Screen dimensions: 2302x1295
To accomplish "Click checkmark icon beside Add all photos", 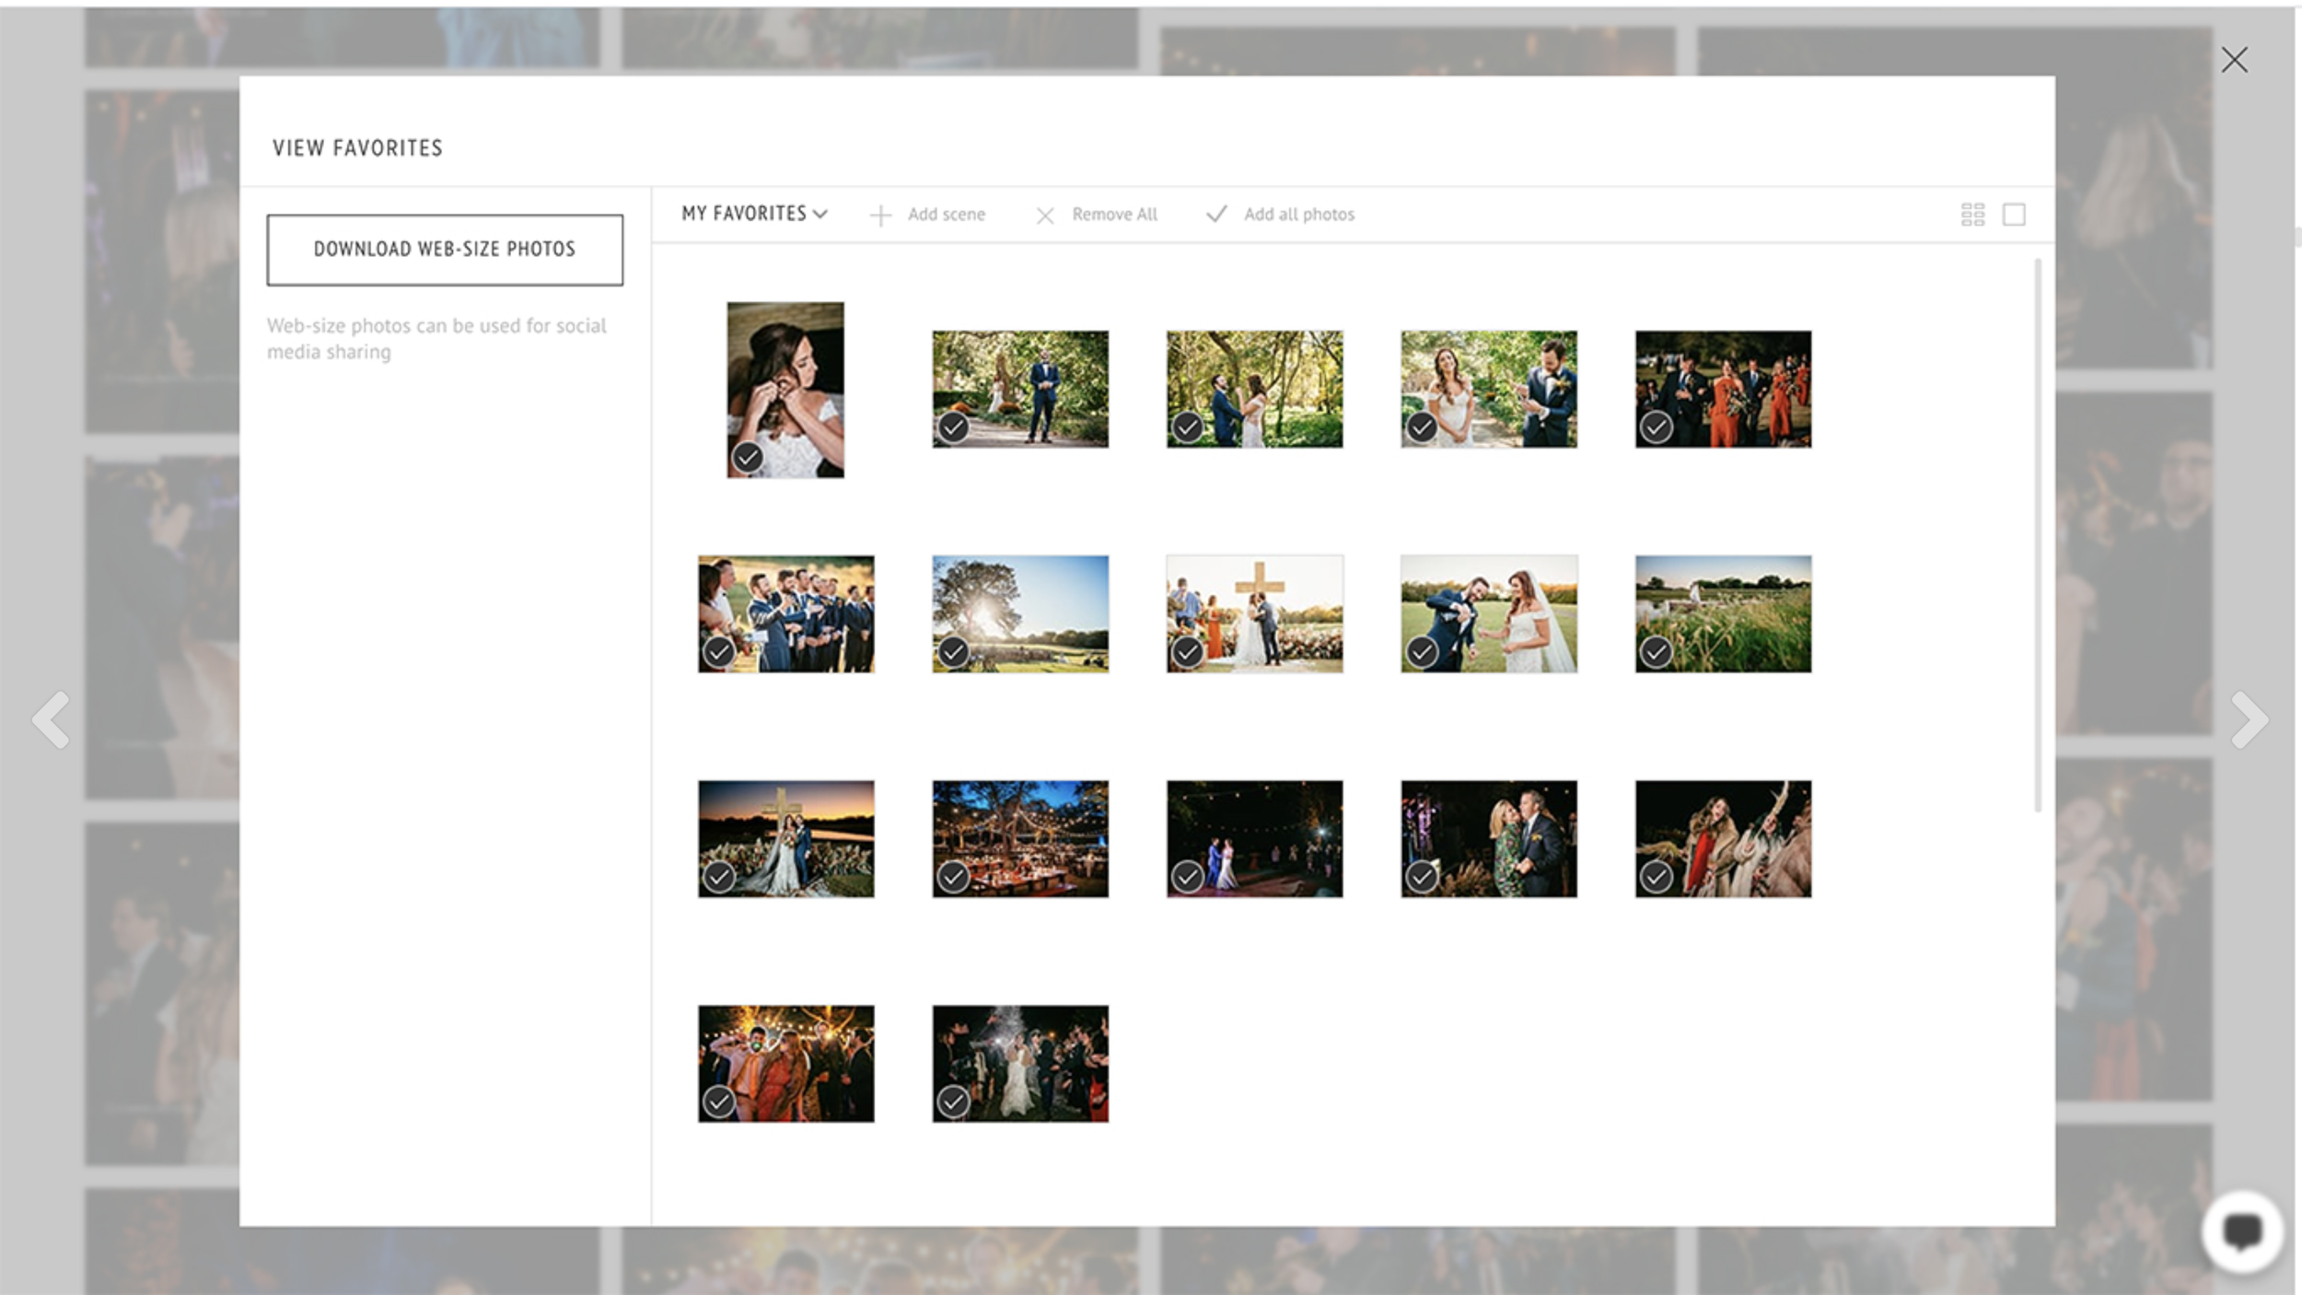I will tap(1216, 215).
